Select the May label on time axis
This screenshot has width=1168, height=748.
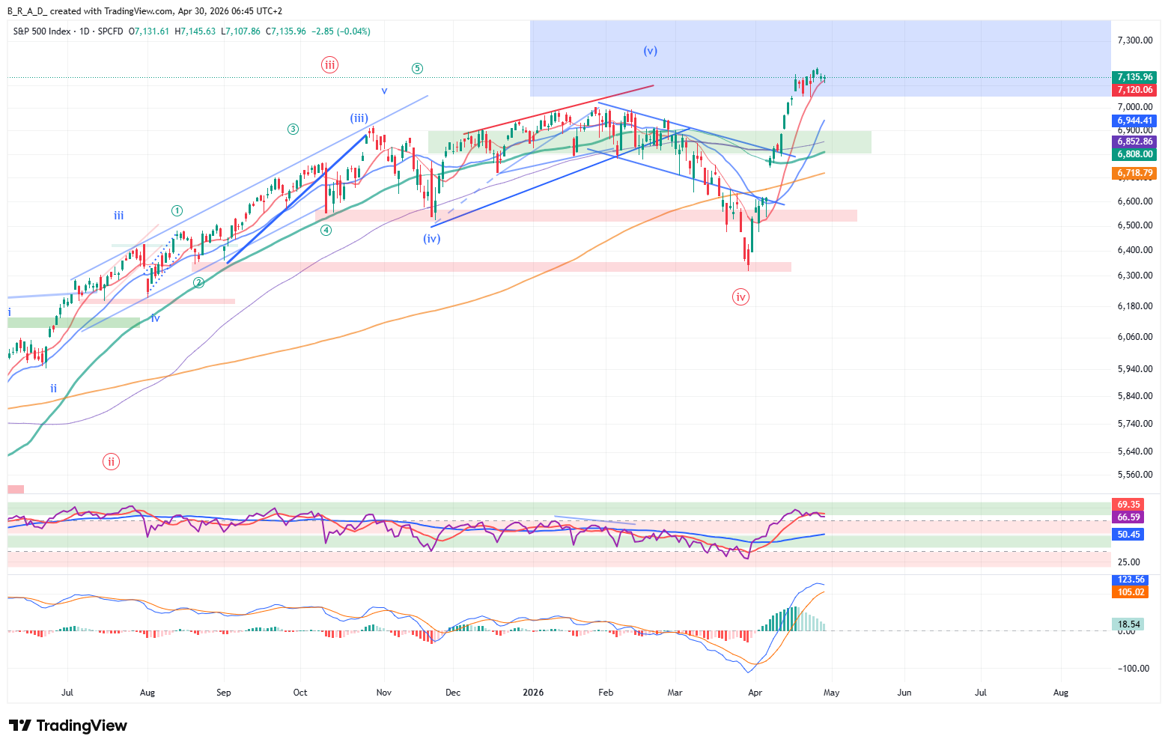[x=831, y=693]
